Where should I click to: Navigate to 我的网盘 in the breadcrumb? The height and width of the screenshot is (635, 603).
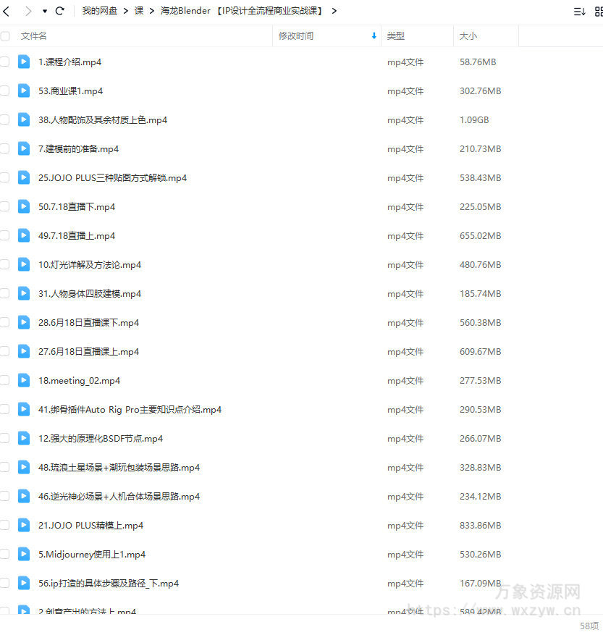(x=99, y=11)
